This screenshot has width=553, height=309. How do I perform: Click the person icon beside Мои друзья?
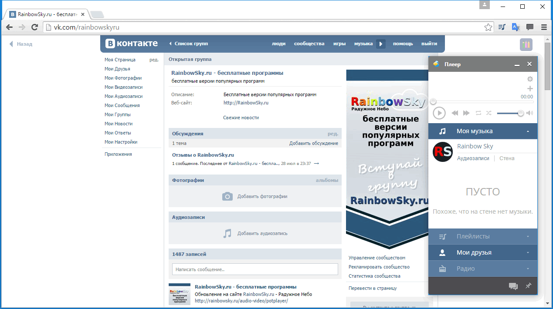(442, 253)
